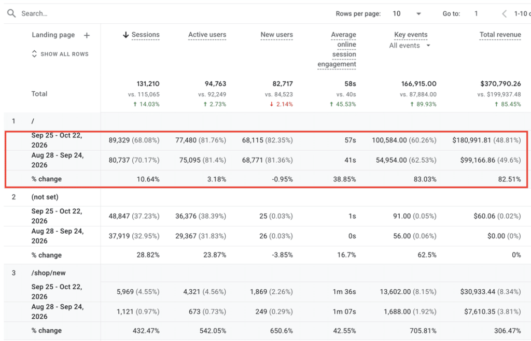The height and width of the screenshot is (341, 531).
Task: Sort by Sessions column header
Action: click(x=145, y=35)
